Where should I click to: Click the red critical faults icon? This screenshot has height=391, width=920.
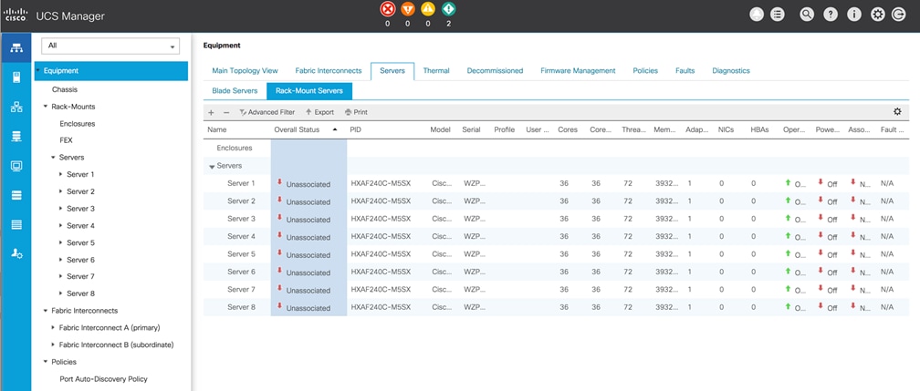pyautogui.click(x=387, y=9)
